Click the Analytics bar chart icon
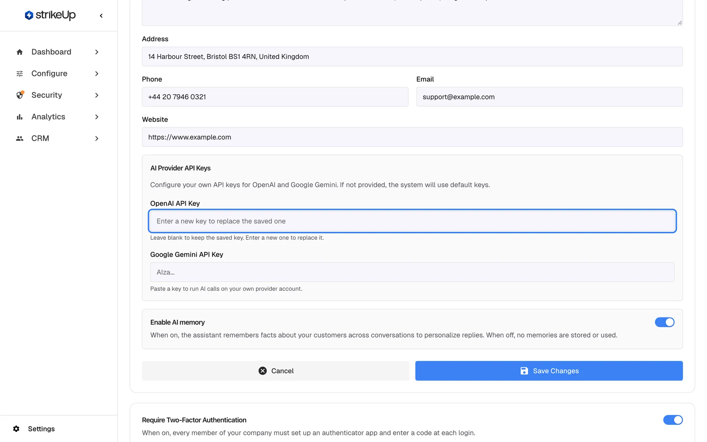707x442 pixels. click(x=20, y=117)
